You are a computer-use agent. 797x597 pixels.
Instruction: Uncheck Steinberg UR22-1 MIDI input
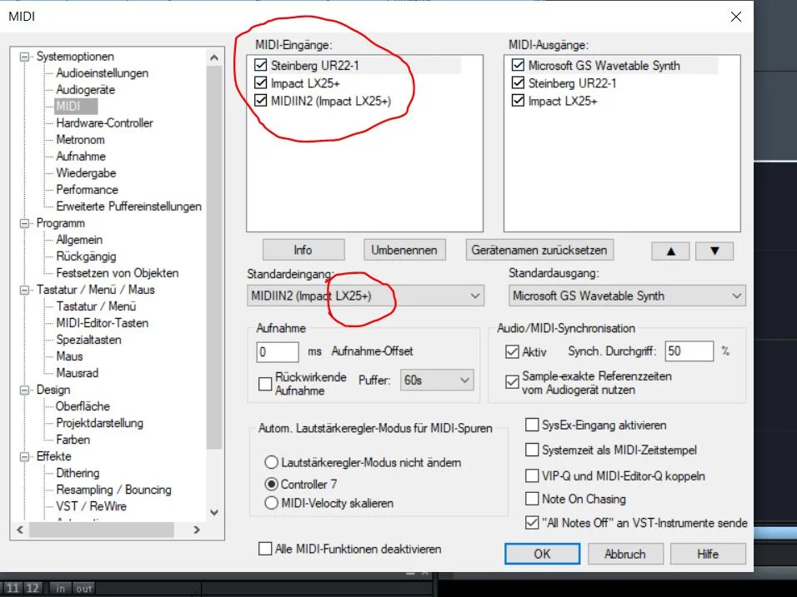261,65
